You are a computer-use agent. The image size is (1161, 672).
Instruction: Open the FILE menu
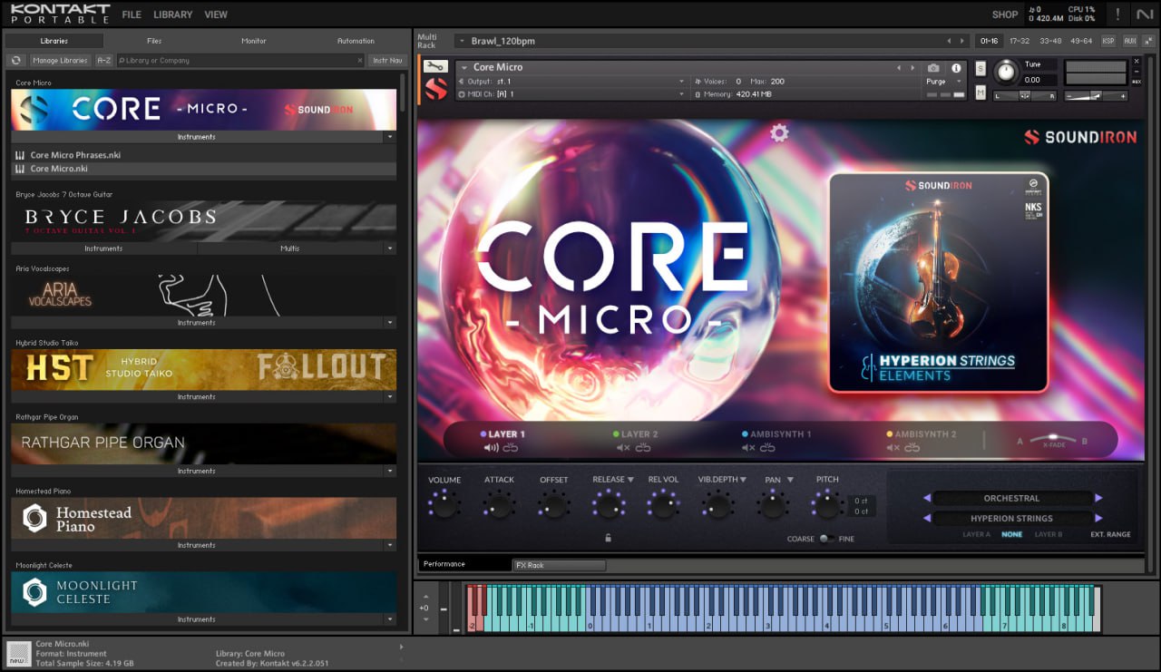(x=132, y=15)
